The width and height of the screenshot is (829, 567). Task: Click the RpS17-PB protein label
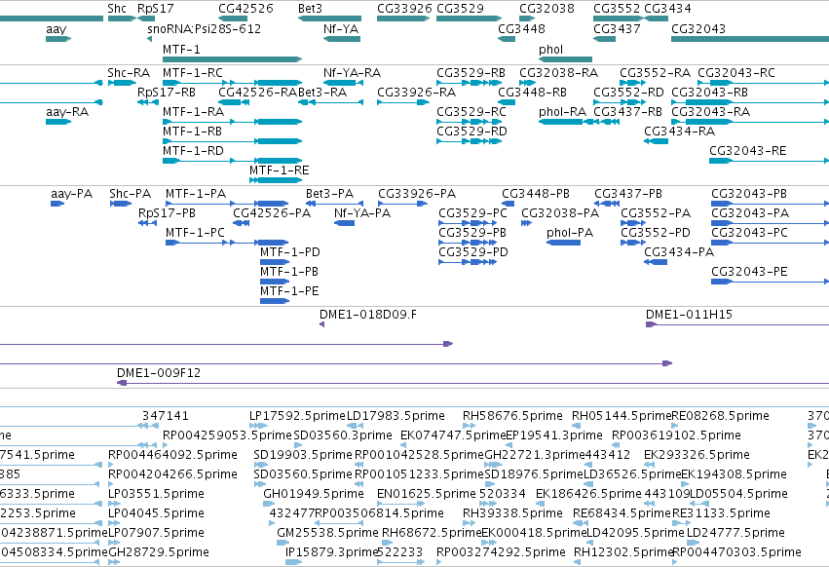(167, 213)
